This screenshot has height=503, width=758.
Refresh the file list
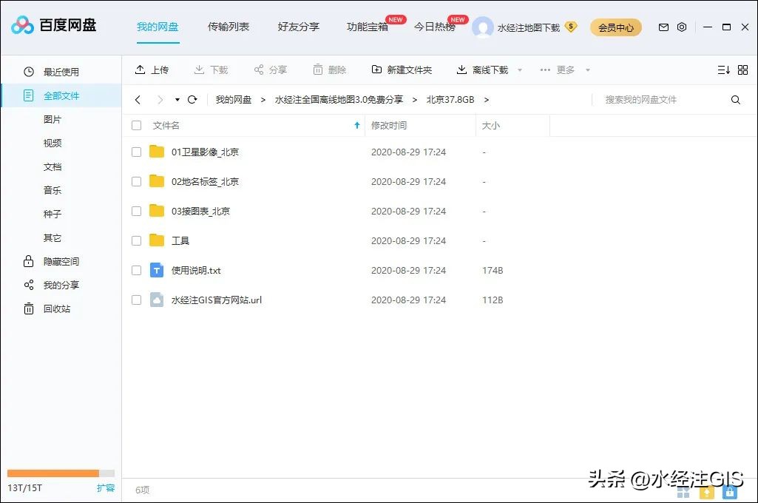[x=192, y=98]
